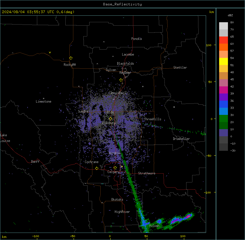Image resolution: width=245 pixels, height=240 pixels.
Task: Click the Airdrie label
Action: (x=115, y=153)
